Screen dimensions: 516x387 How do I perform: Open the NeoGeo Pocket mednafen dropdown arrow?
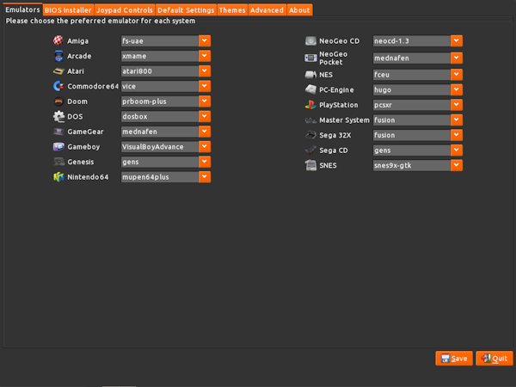[457, 58]
